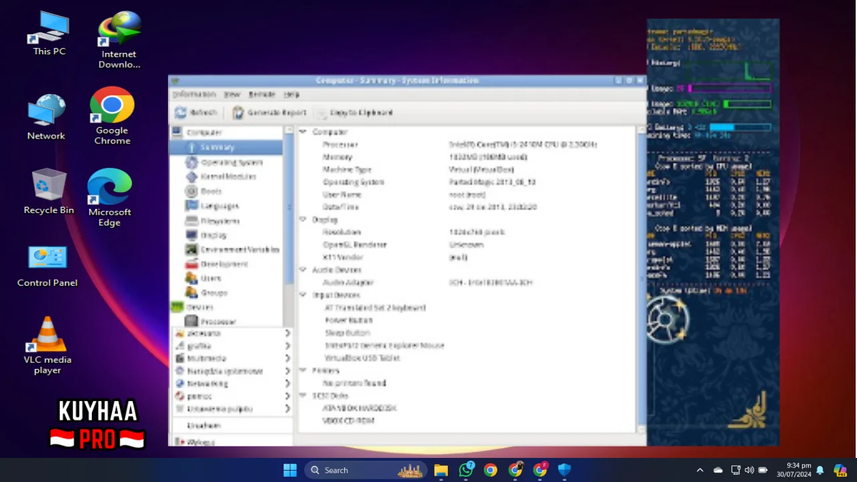Open the Windows Start button
This screenshot has width=857, height=482.
(x=290, y=470)
